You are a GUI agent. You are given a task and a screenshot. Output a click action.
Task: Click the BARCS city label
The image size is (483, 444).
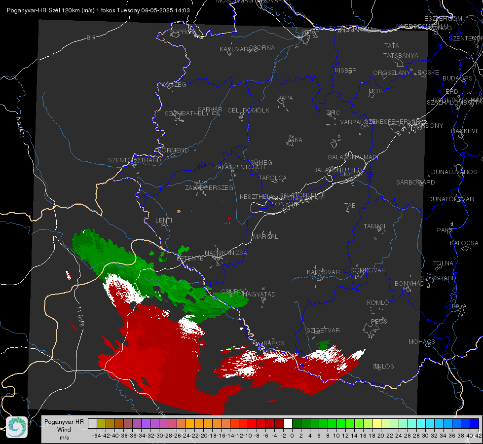coord(274,343)
